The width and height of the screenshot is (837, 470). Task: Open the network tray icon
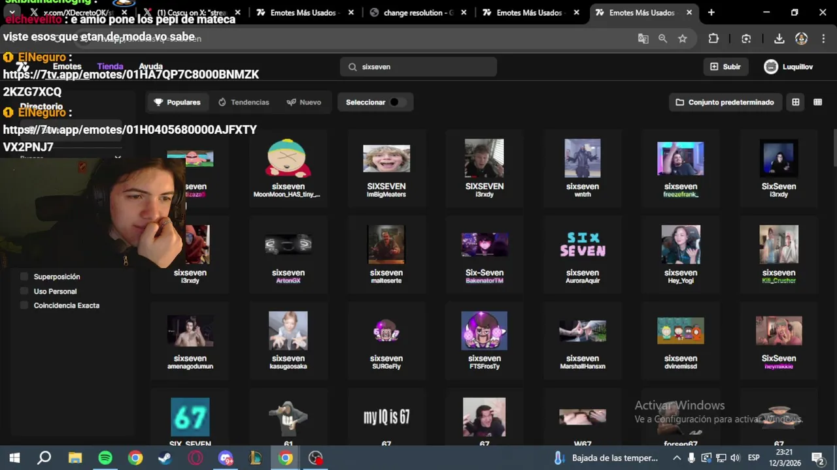point(721,458)
